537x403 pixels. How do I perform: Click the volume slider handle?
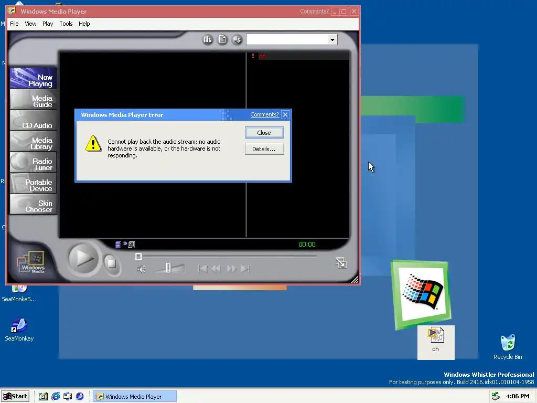[168, 268]
